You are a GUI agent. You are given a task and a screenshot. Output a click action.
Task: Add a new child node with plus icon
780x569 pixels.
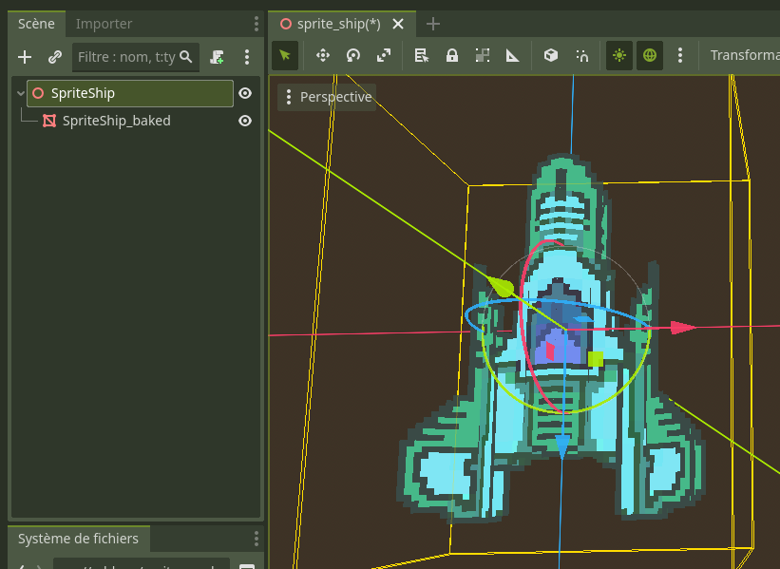[25, 57]
